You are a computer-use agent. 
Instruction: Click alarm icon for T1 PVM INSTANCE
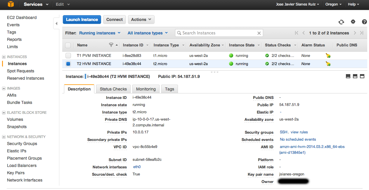[x=328, y=56]
